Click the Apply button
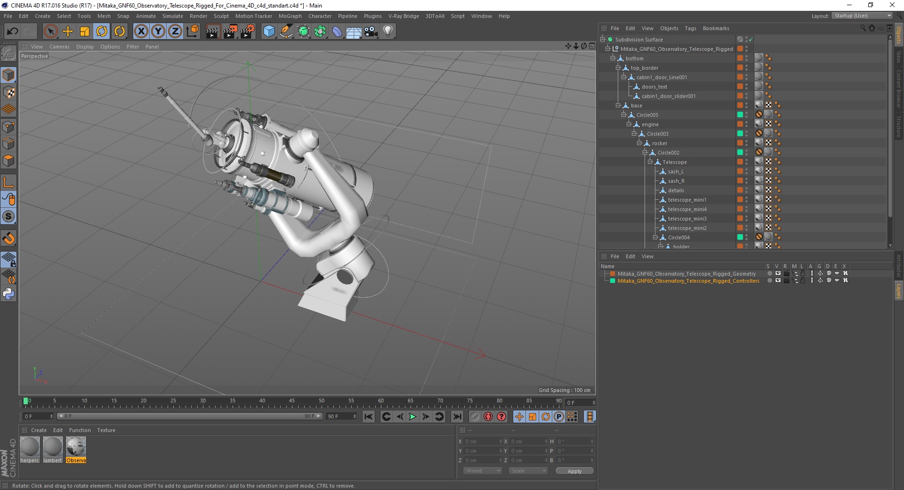 point(574,471)
